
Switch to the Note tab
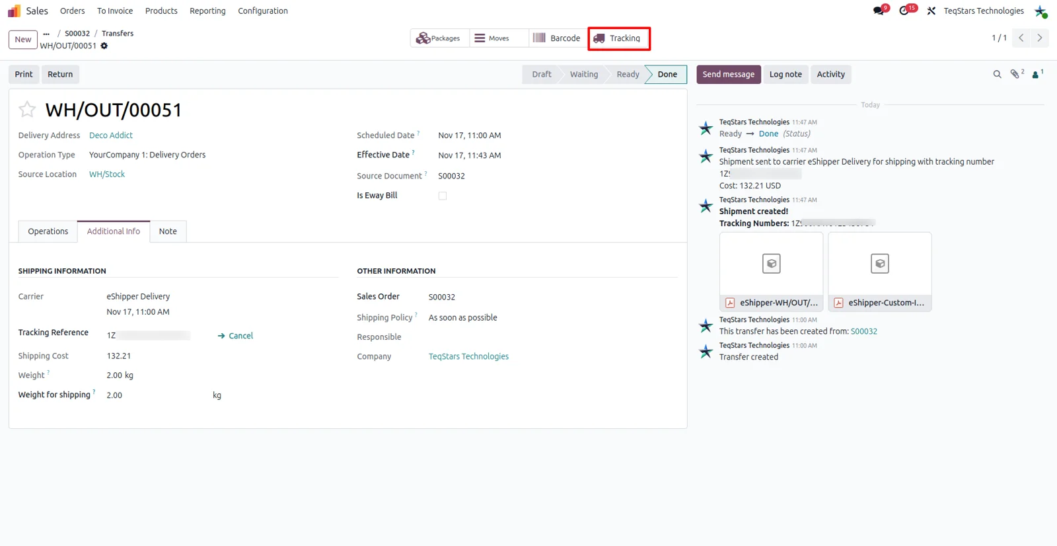pyautogui.click(x=168, y=231)
